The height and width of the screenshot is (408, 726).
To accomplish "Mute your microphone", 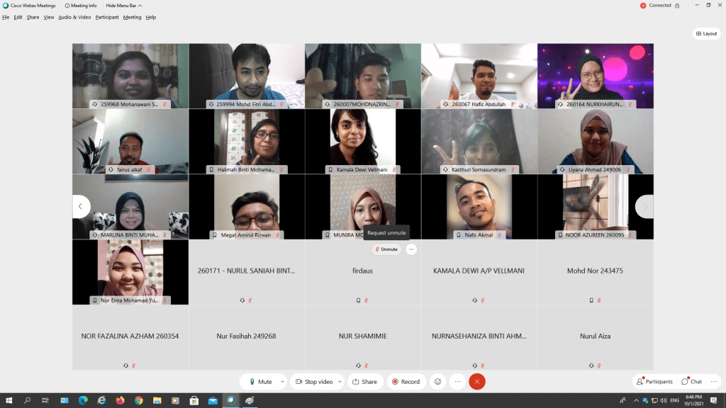I will click(x=260, y=382).
